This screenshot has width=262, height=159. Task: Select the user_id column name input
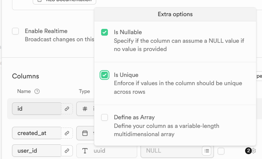pos(36,151)
